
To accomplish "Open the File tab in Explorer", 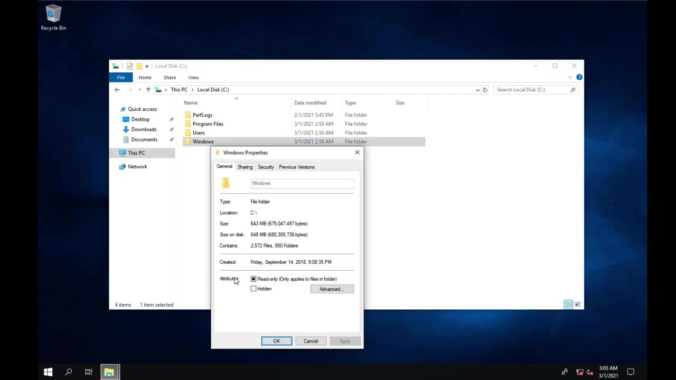I will tap(121, 78).
